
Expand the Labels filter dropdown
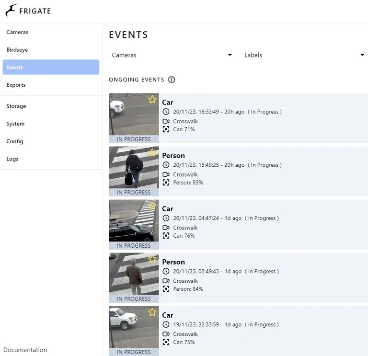click(x=304, y=55)
